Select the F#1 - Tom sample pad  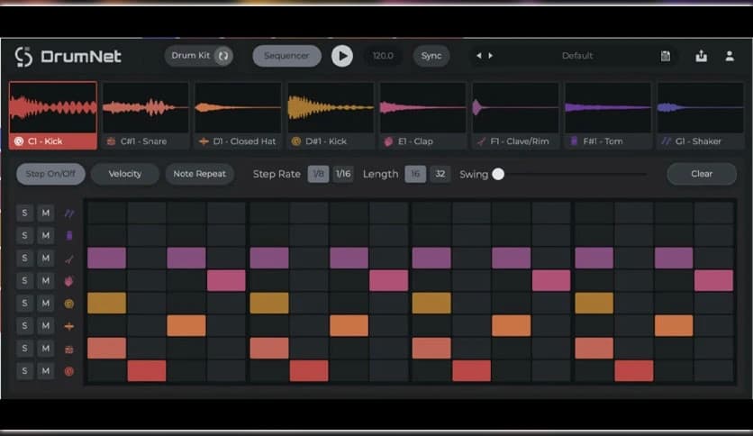coord(607,115)
